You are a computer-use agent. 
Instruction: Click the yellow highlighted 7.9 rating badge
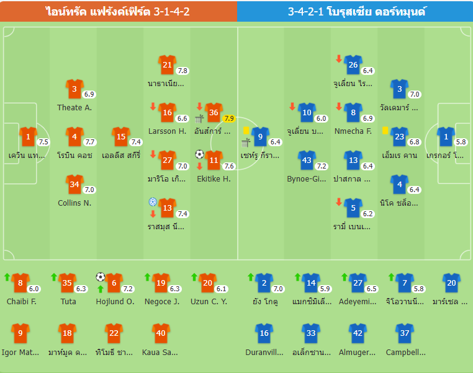pos(229,118)
